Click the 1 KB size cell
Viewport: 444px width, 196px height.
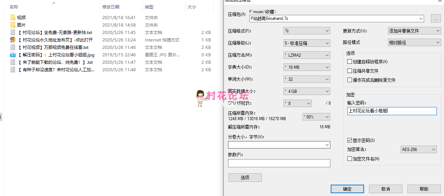point(206,40)
